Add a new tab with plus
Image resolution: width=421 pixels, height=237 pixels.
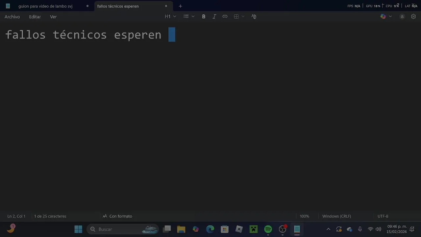pos(180,6)
